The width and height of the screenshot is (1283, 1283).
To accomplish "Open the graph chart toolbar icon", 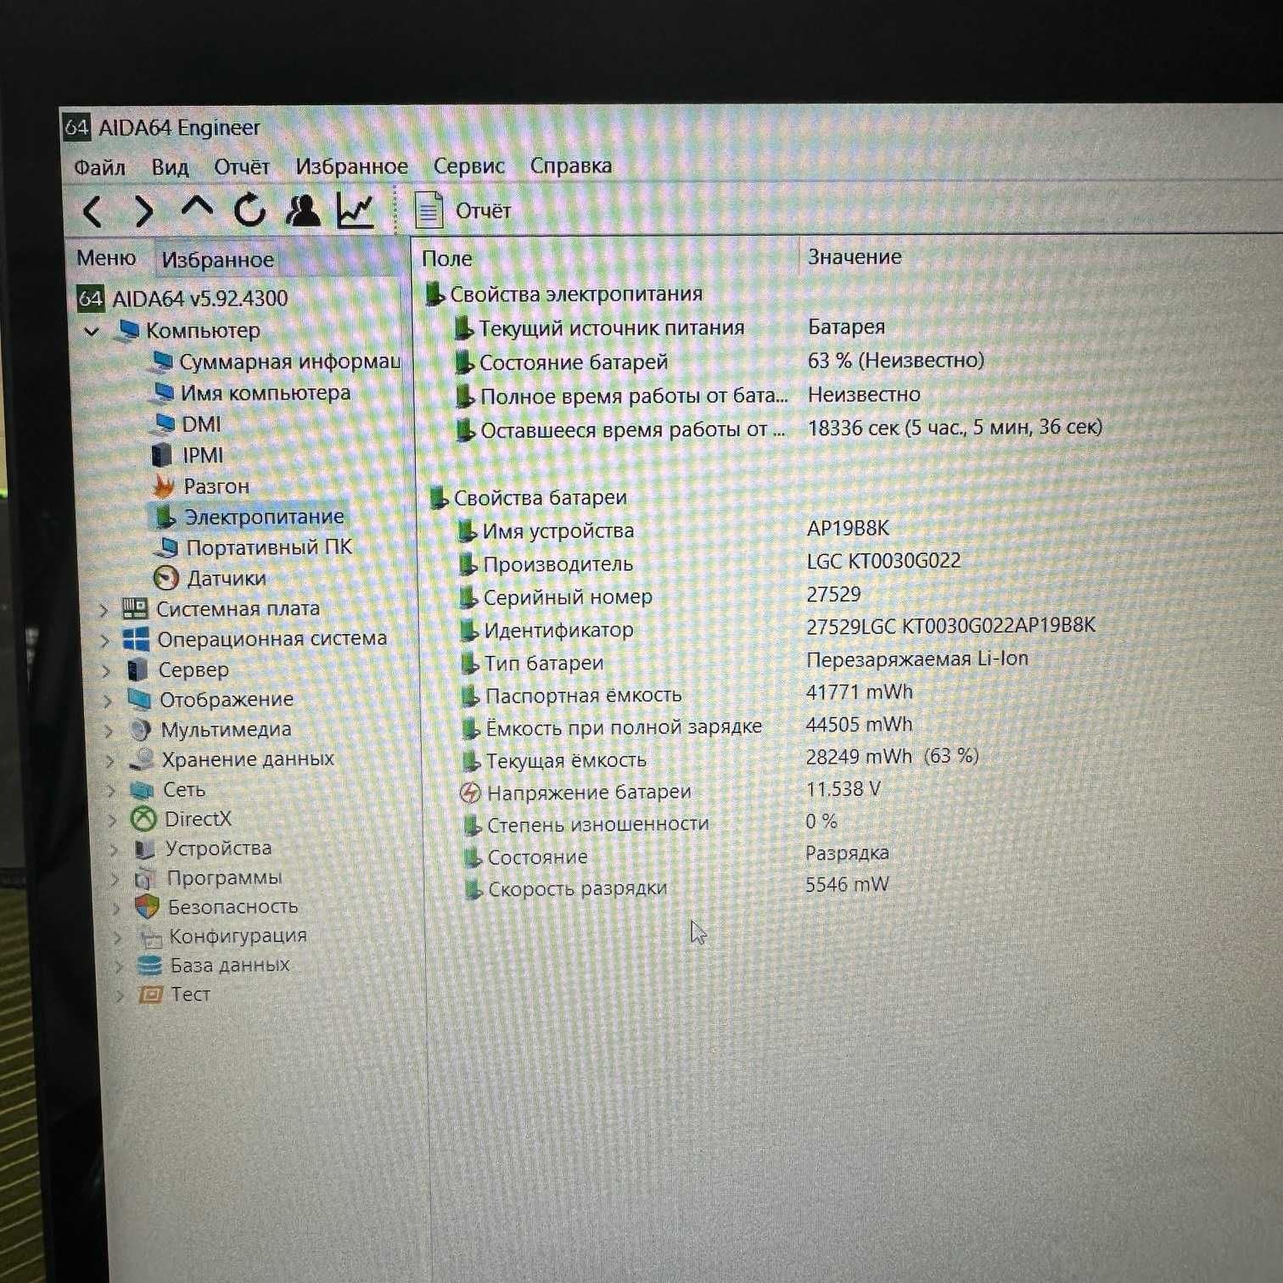I will 356,210.
